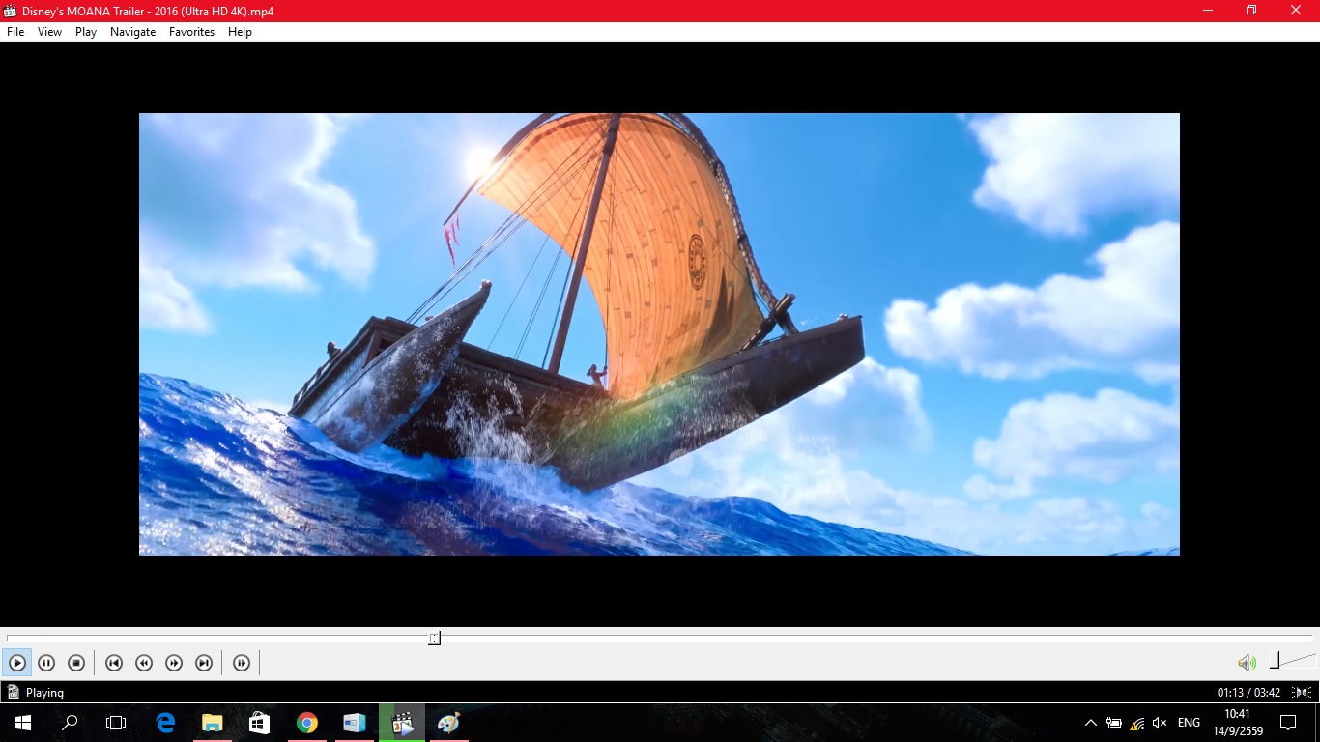Switch to Google Chrome in the taskbar
Screen dimensions: 1320x742
306,723
